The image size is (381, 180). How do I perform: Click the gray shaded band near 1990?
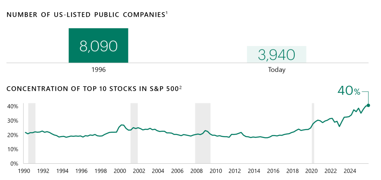(32, 133)
